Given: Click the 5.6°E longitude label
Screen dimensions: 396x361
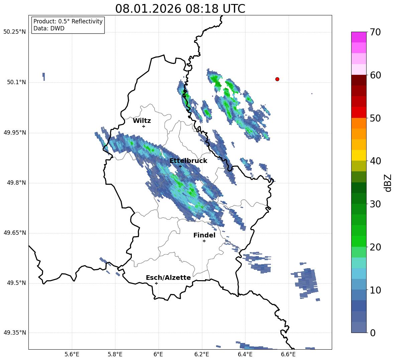Looking at the screenshot, I should [72, 354].
